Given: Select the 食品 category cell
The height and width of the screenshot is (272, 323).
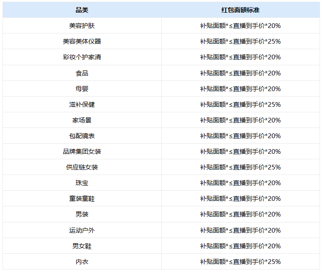Looking at the screenshot, I should 82,73.
